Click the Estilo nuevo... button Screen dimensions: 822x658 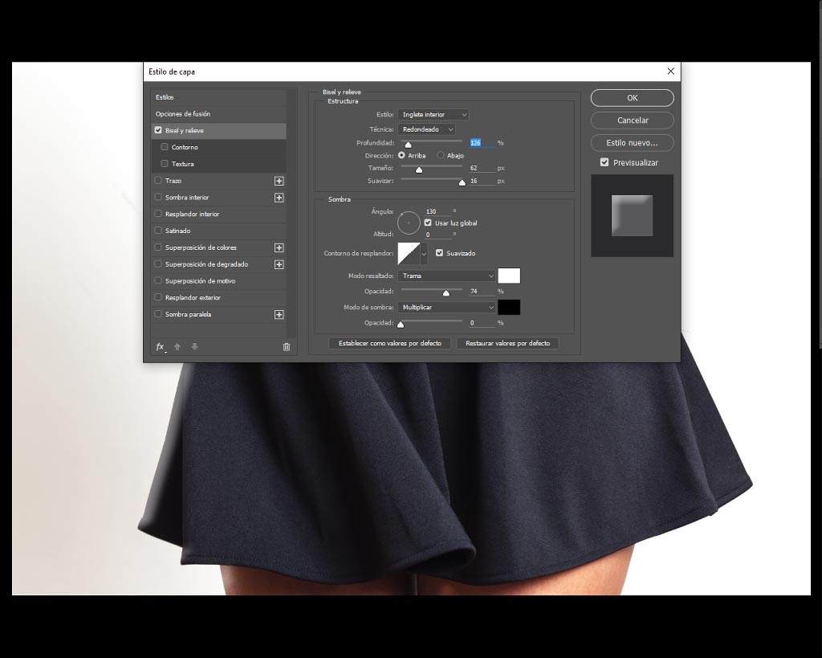(633, 143)
